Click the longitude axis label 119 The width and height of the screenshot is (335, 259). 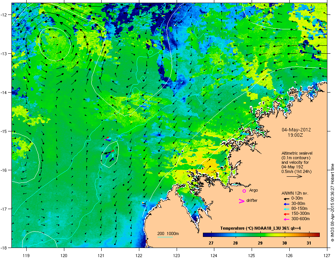26,255
